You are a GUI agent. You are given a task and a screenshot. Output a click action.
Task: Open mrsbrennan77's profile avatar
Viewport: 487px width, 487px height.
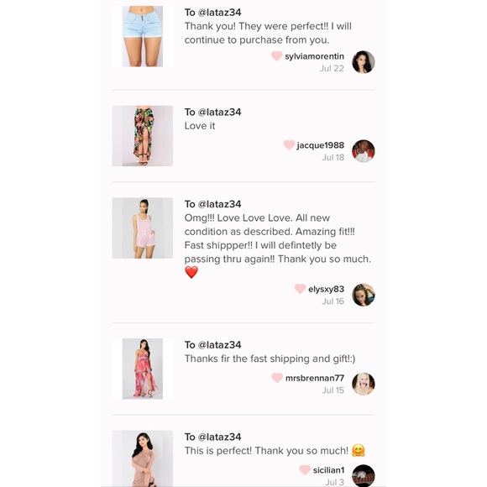pyautogui.click(x=363, y=384)
